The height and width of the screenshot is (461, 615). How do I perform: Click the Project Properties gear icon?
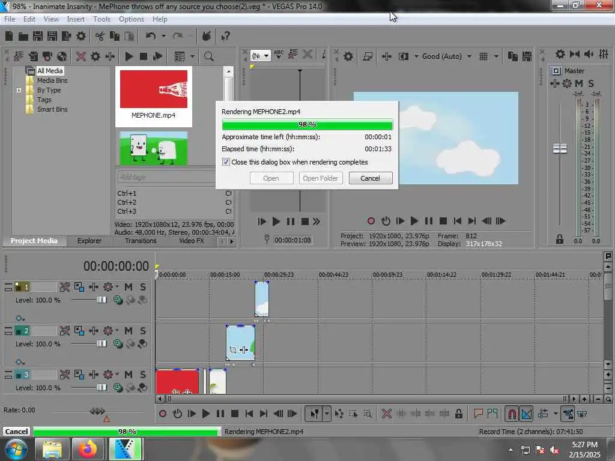point(81,37)
